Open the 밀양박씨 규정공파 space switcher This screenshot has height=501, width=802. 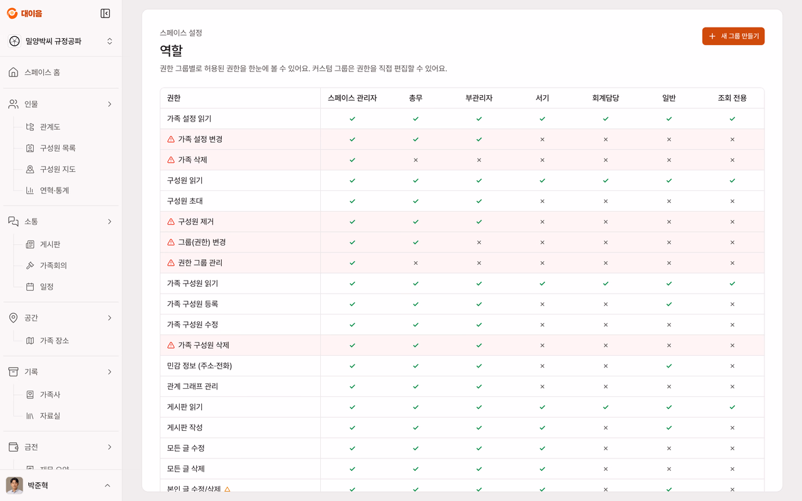click(x=61, y=41)
